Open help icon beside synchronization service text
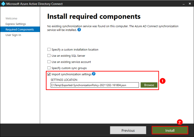The image size is (194, 137). 79,30
